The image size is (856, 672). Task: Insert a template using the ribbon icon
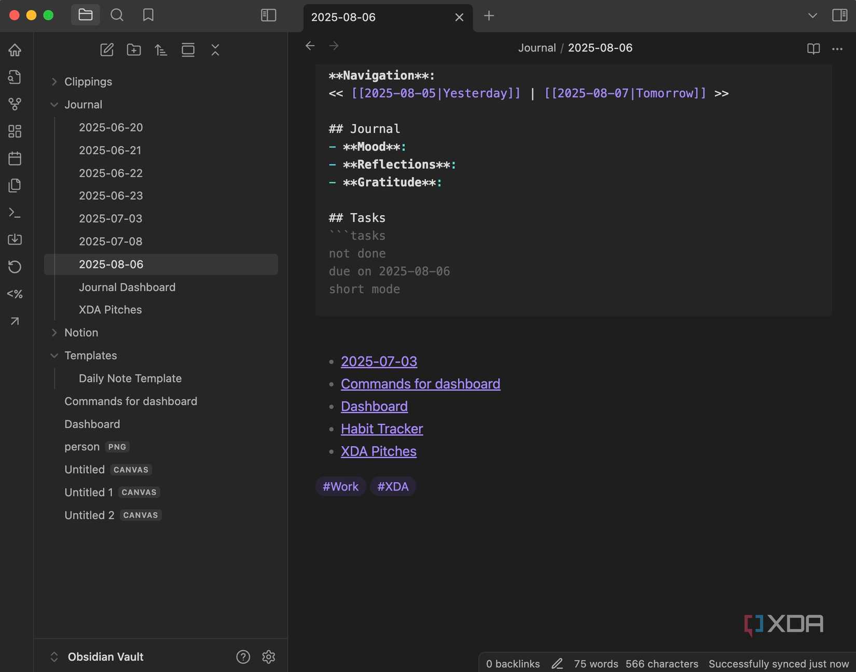pos(15,185)
